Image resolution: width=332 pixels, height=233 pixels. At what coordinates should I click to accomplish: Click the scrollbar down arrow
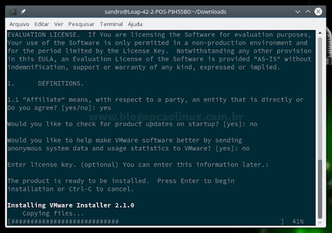[x=320, y=223]
